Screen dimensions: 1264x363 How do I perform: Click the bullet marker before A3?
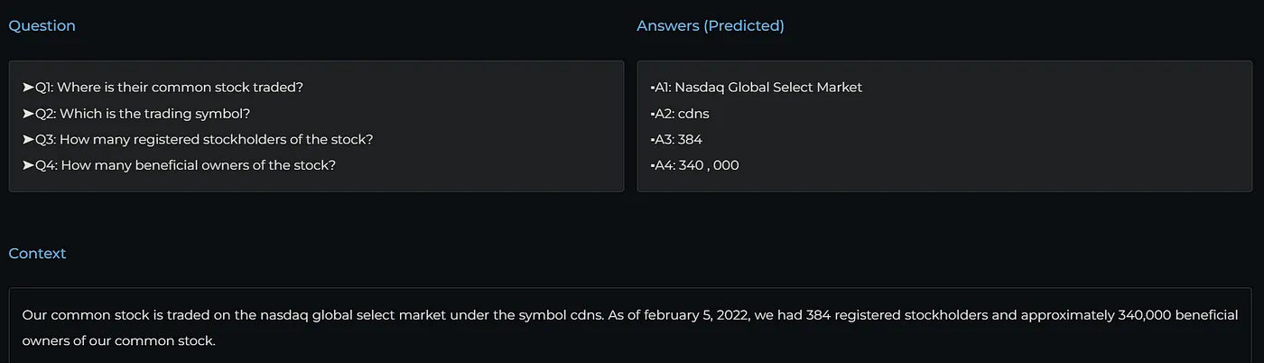[652, 140]
